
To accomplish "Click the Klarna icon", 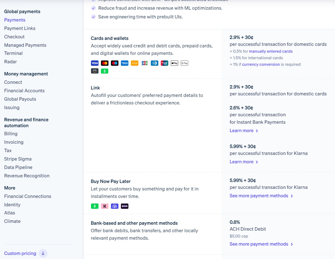I will [x=105, y=206].
